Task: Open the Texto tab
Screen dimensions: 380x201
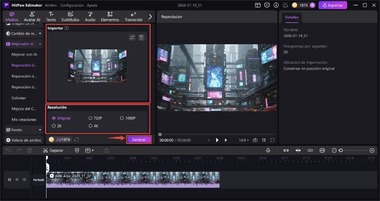Action: (51, 17)
